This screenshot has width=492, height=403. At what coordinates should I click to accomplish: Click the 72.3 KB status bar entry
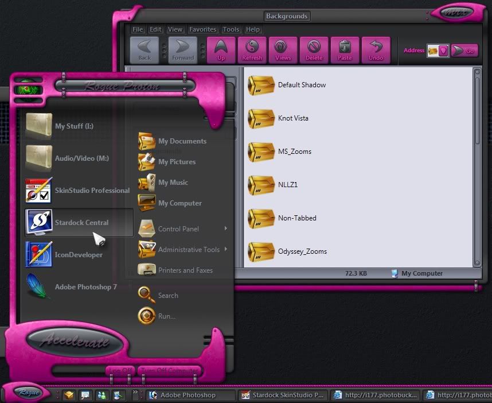(x=356, y=273)
